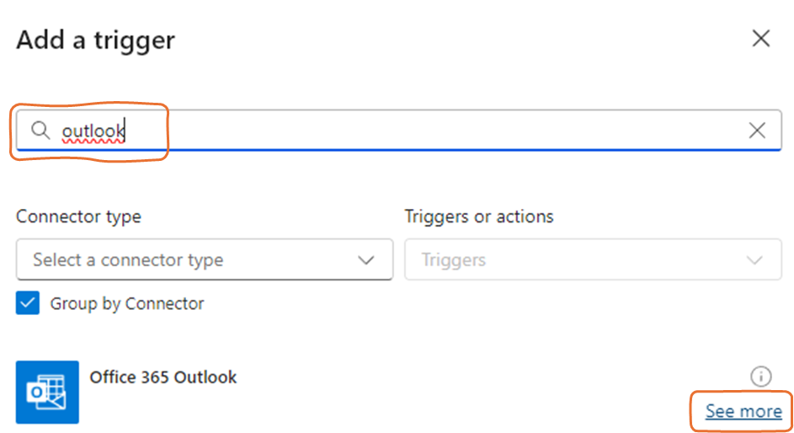Image resolution: width=794 pixels, height=433 pixels.
Task: Click the magnifier search icon
Action: tap(41, 130)
